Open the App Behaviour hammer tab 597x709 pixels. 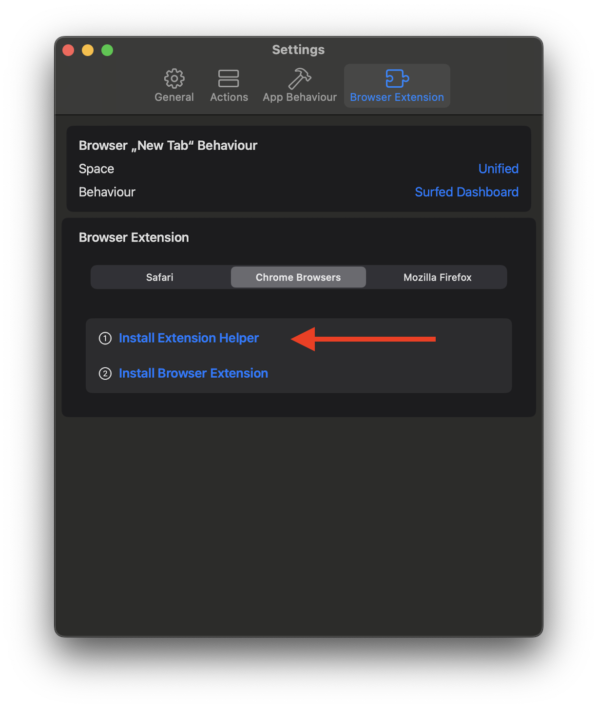click(299, 86)
